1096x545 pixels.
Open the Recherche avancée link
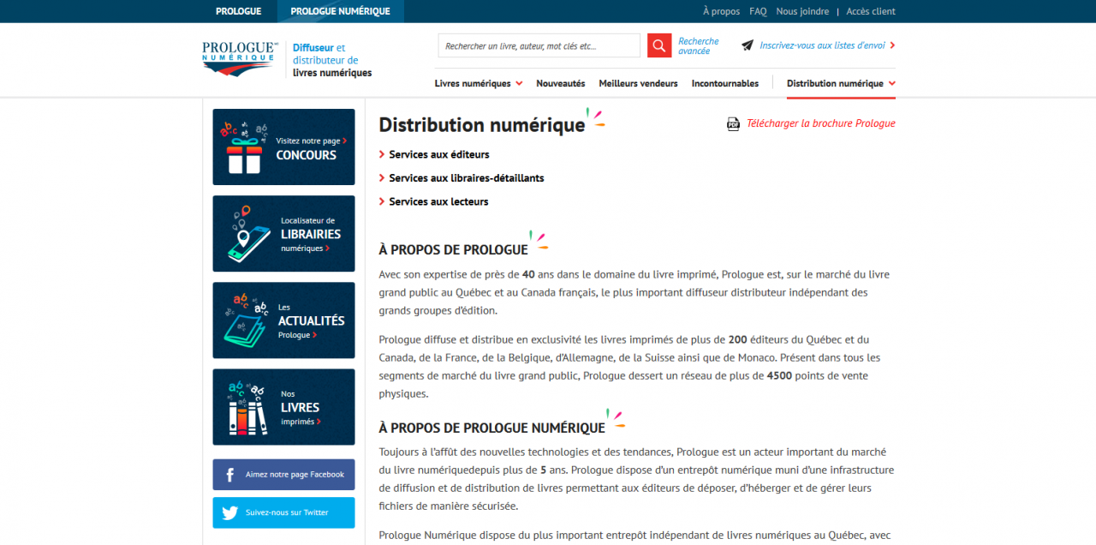pos(699,46)
